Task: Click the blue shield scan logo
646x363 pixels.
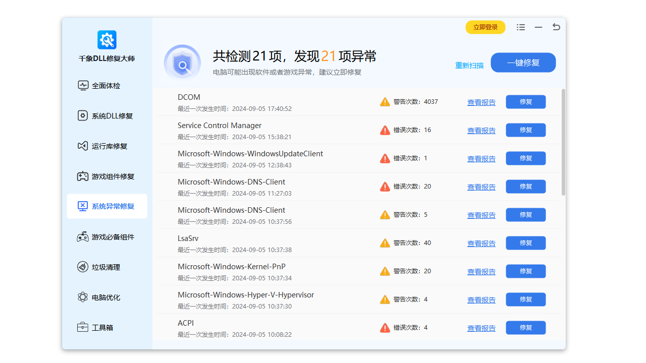Action: click(182, 62)
